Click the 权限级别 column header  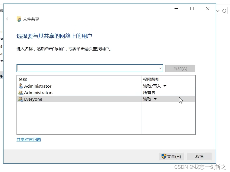(x=151, y=79)
